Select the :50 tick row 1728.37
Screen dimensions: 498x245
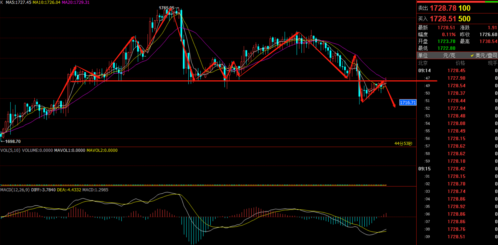458,93
